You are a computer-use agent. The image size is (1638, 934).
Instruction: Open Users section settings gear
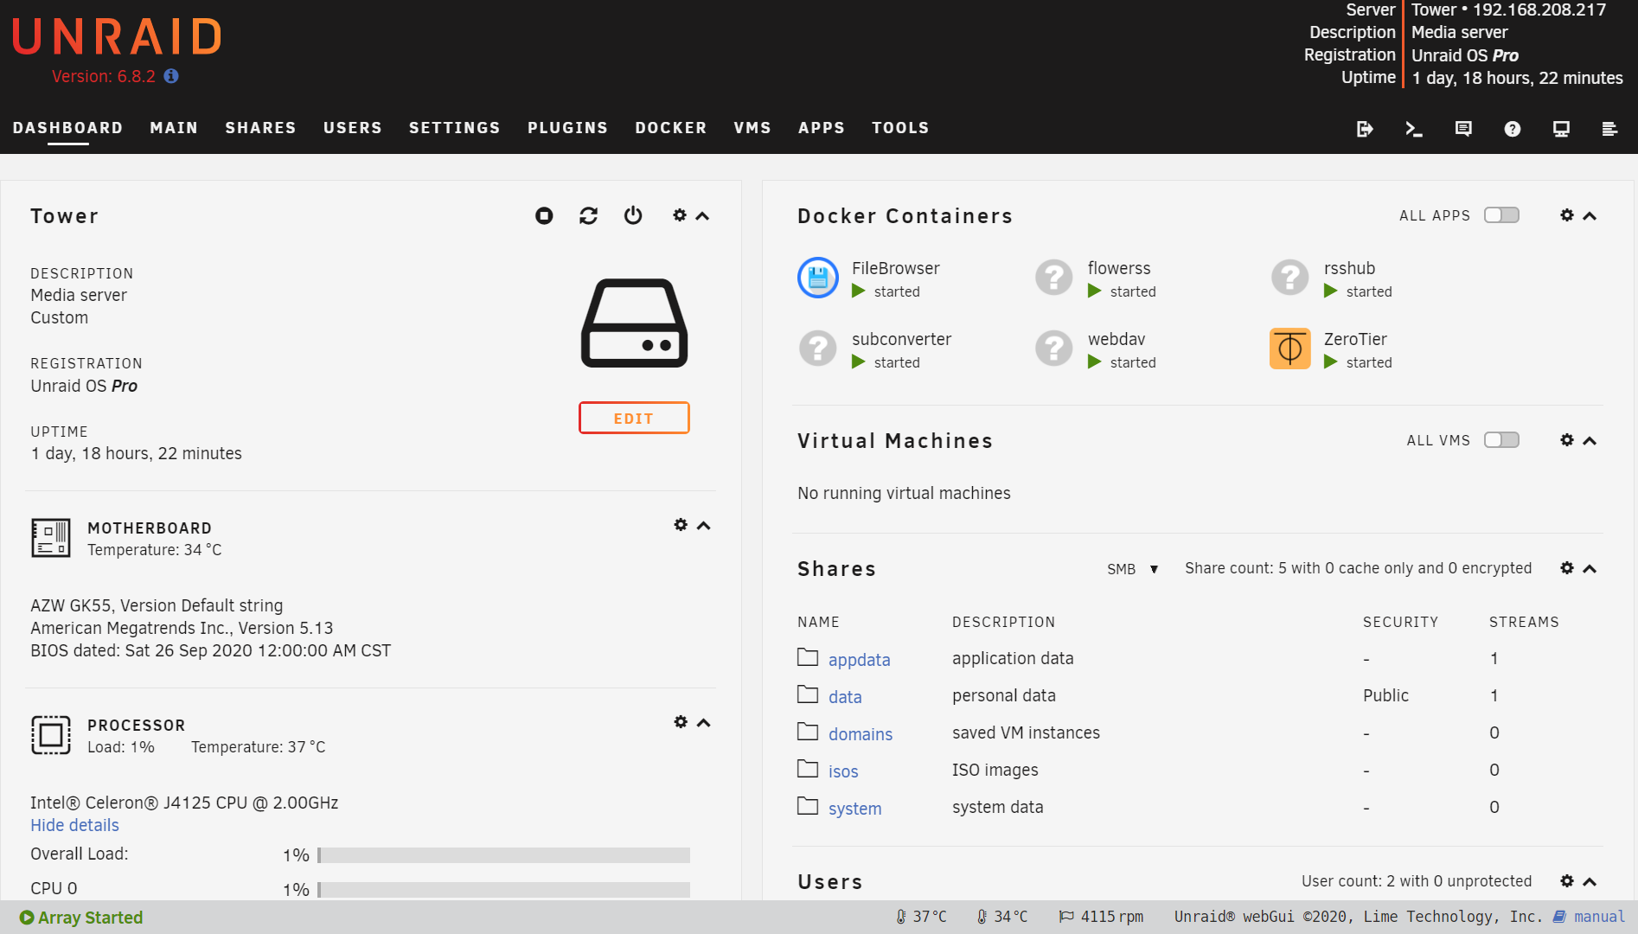click(x=1567, y=881)
